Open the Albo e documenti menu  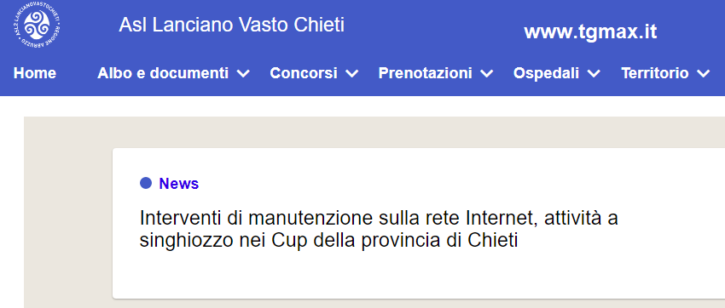coord(163,73)
